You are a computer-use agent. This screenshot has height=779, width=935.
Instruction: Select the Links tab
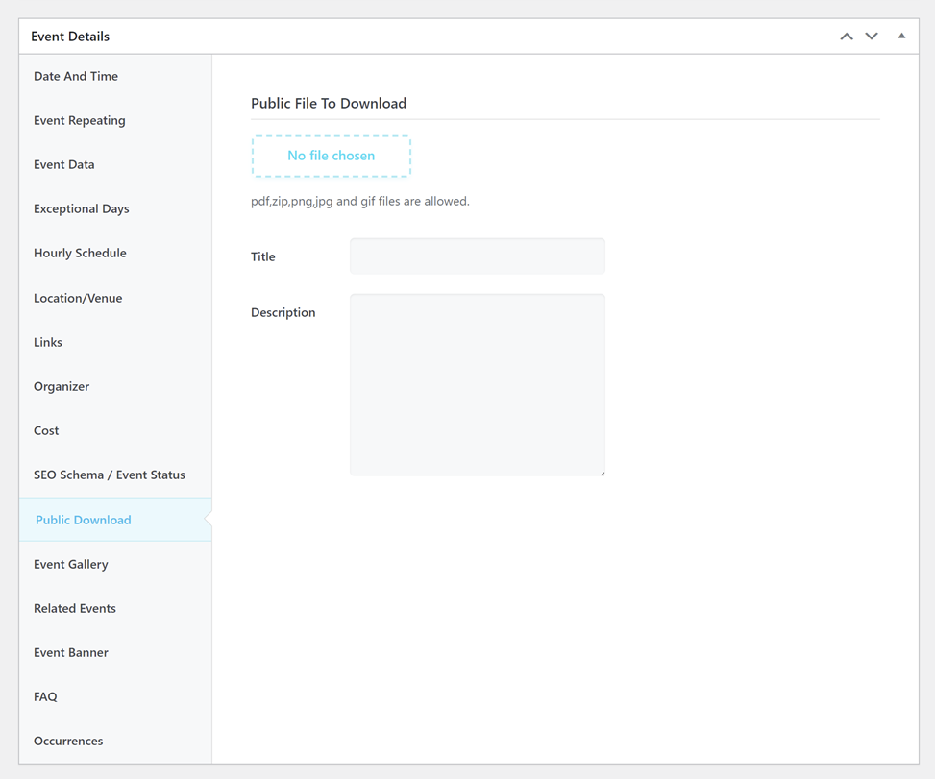point(48,342)
